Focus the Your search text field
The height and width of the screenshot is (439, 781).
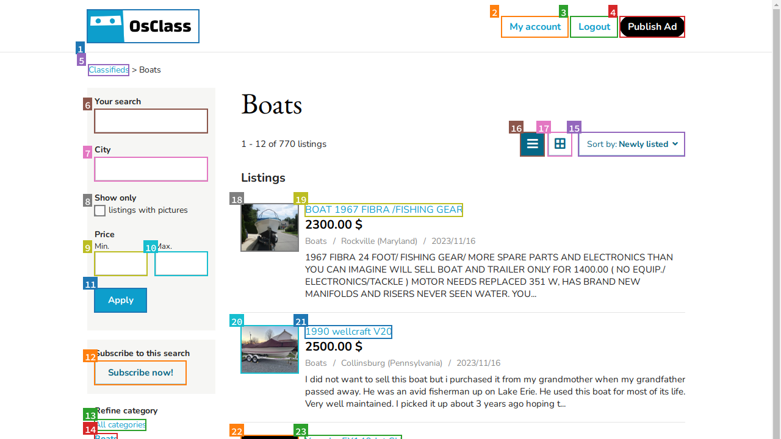click(151, 121)
